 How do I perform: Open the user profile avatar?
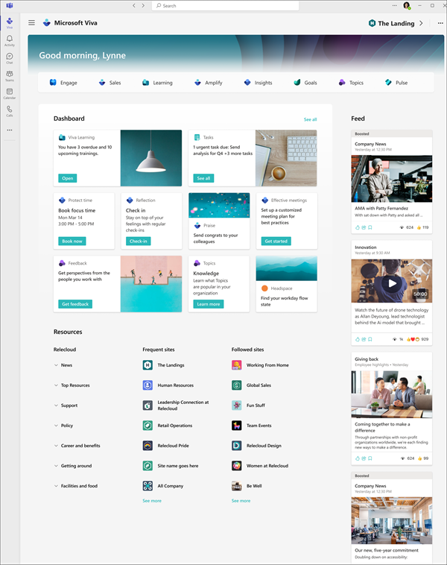tap(407, 5)
